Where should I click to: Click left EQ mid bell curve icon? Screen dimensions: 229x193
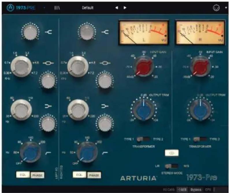coord(48,63)
